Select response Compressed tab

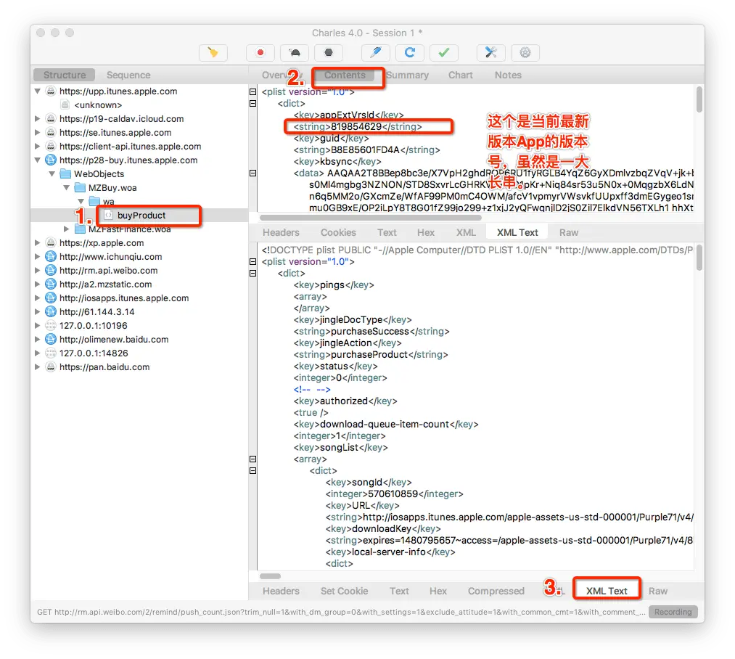(x=496, y=591)
